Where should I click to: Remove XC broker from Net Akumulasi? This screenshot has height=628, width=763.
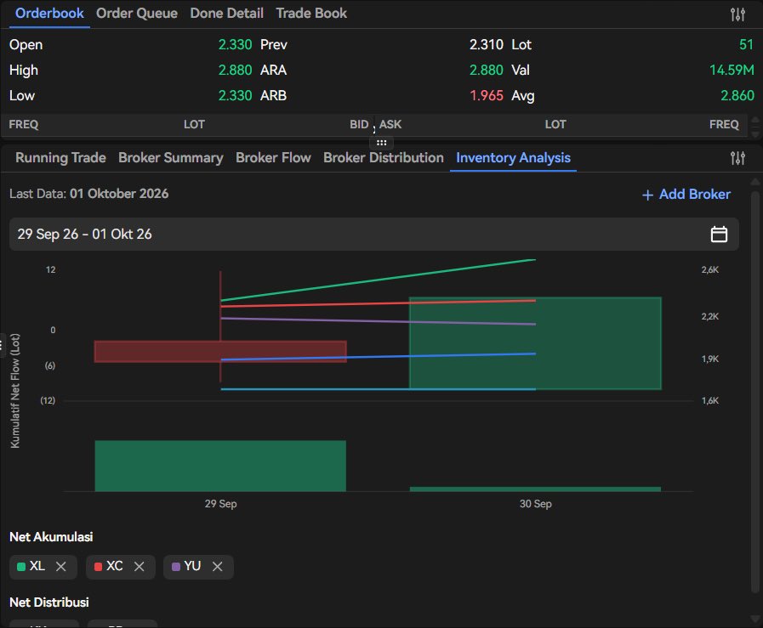click(x=140, y=566)
